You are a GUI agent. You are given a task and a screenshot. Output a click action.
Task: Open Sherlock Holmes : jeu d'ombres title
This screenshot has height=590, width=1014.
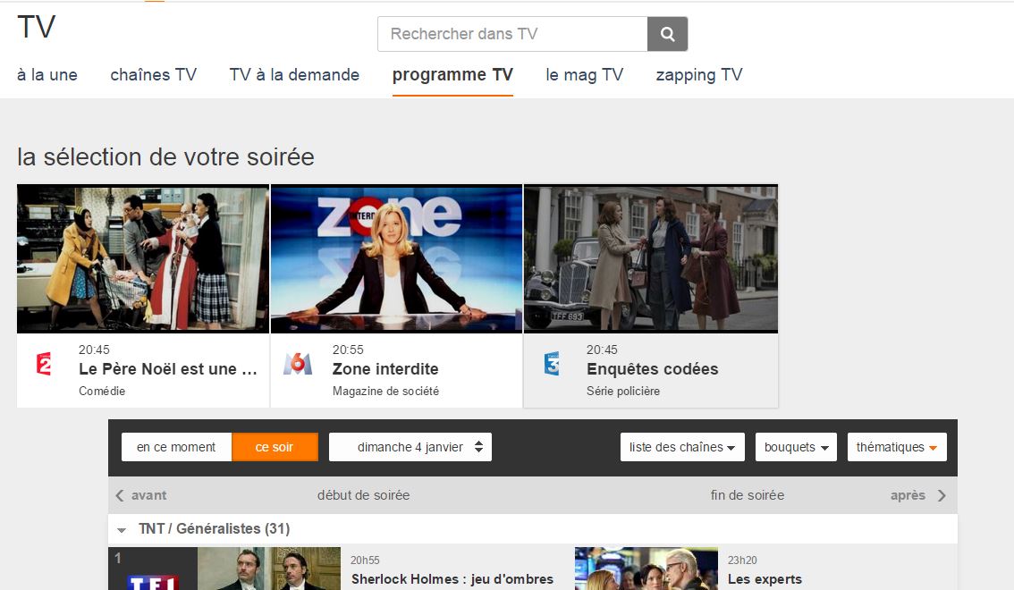click(452, 579)
